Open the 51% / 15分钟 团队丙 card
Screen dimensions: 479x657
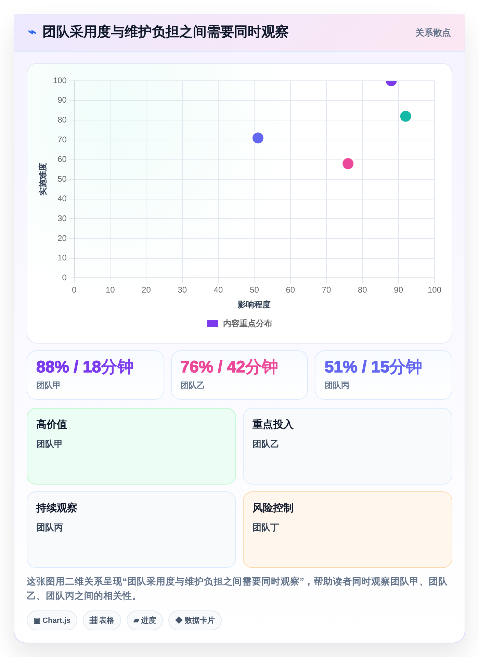384,375
